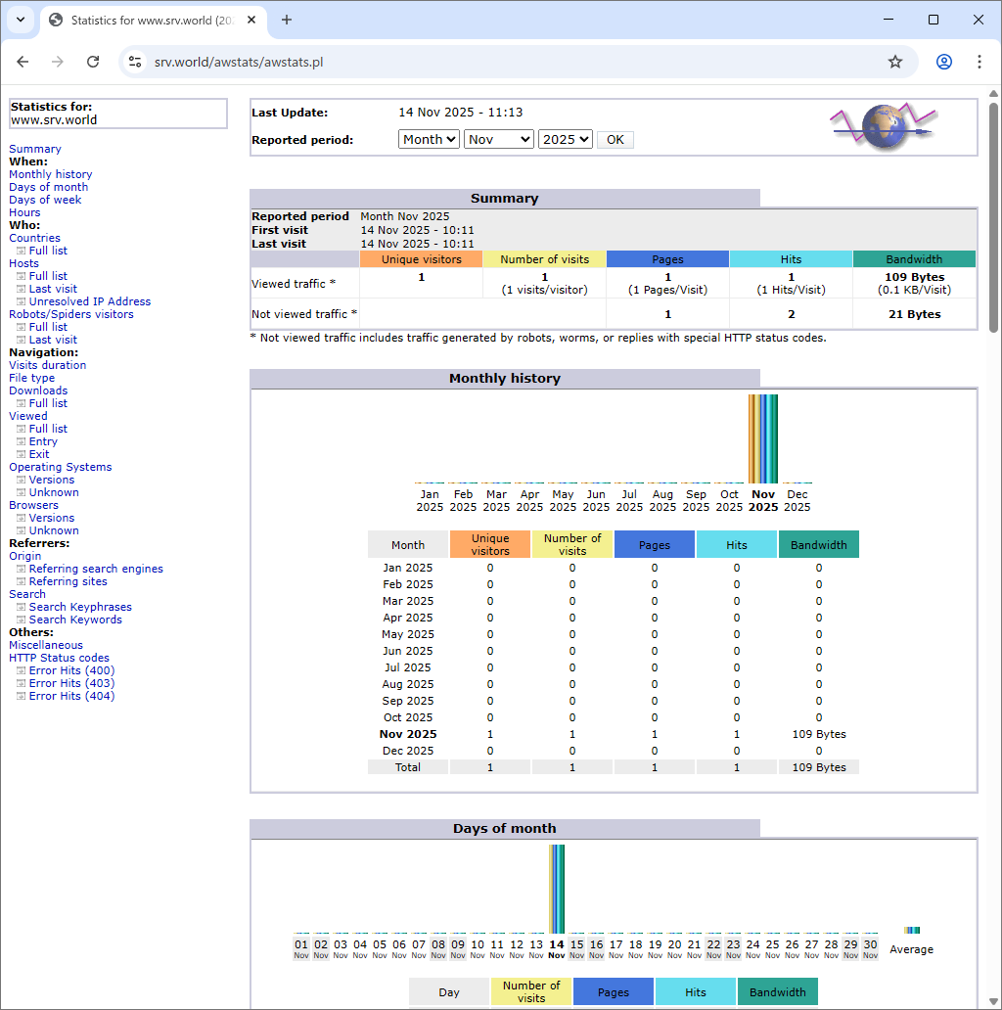Open the Month period type dropdown

tap(429, 139)
